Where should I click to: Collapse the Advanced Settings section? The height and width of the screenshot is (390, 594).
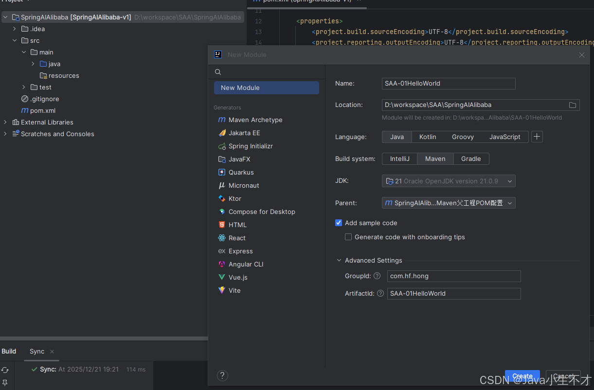pos(339,260)
